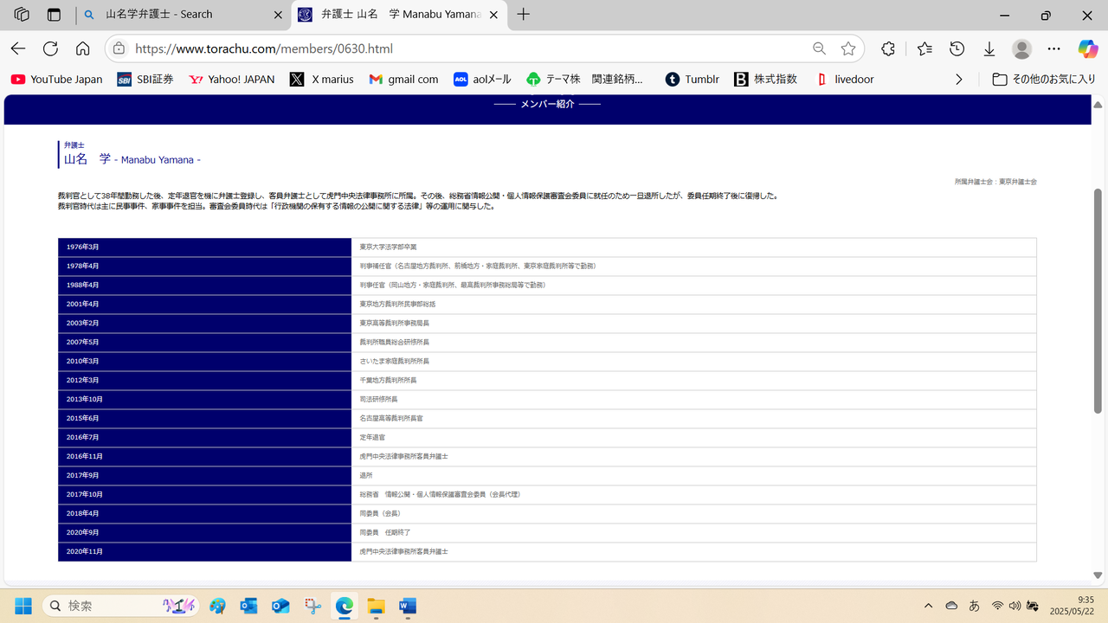Open X marius bookmark
Image resolution: width=1108 pixels, height=623 pixels.
(x=322, y=79)
